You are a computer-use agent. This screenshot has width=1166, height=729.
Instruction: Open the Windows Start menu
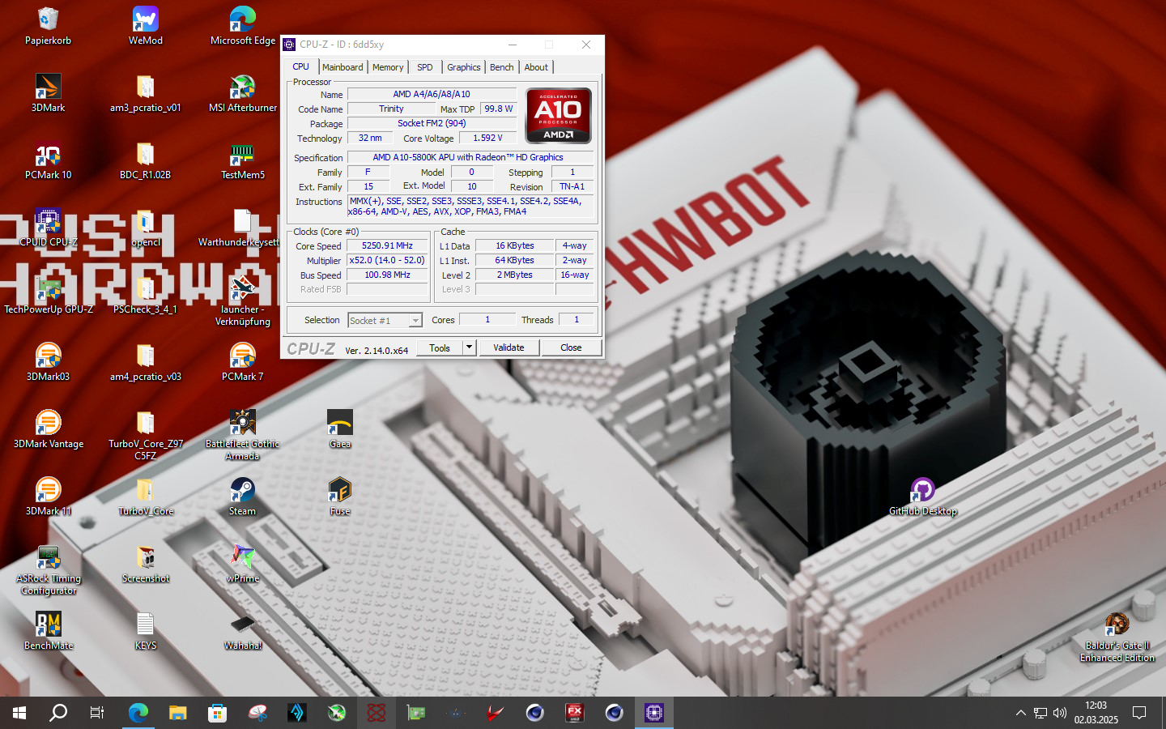pyautogui.click(x=19, y=713)
